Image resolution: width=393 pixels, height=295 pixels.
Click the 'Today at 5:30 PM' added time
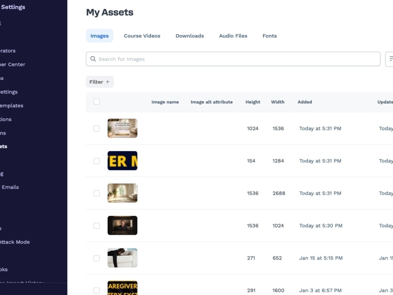click(x=321, y=225)
